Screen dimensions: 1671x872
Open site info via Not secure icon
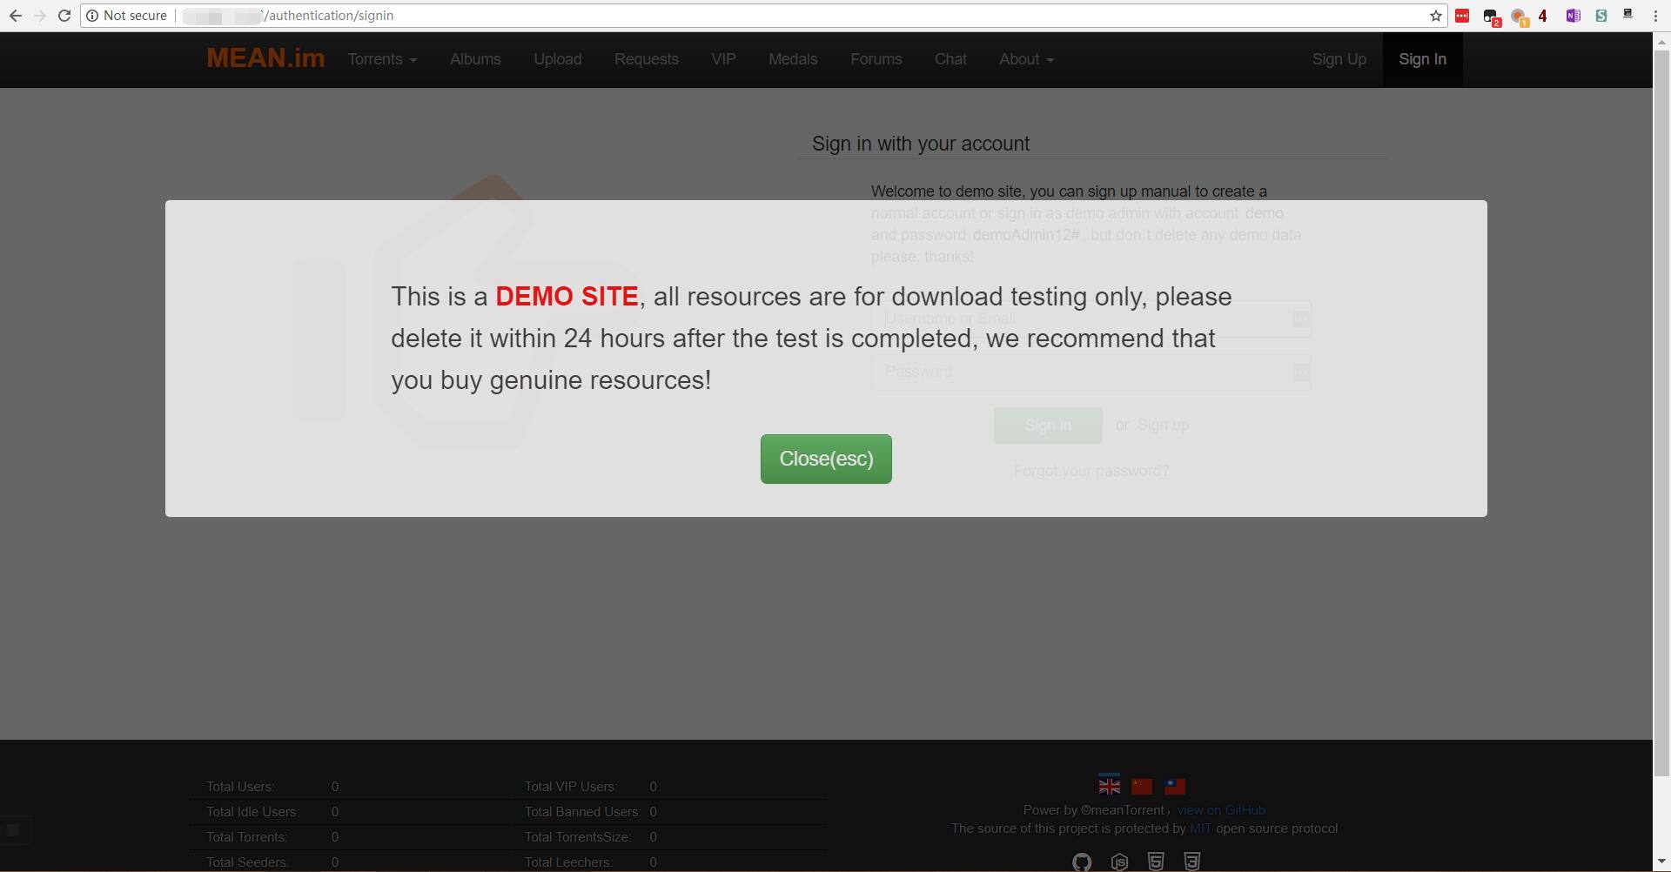tap(92, 16)
